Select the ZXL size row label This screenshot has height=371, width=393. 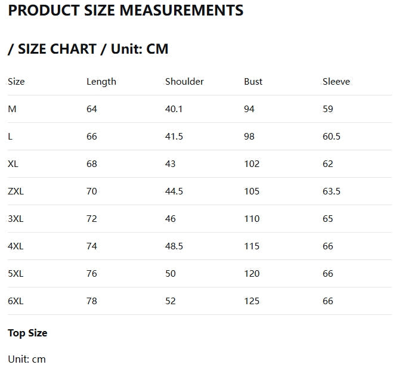pyautogui.click(x=16, y=191)
